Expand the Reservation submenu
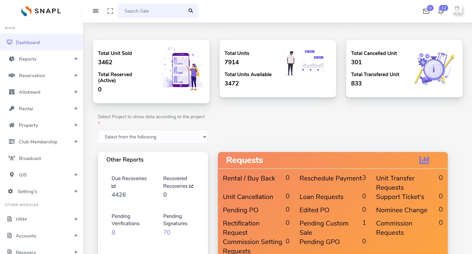Viewport: 472px width, 254px height. (x=76, y=76)
